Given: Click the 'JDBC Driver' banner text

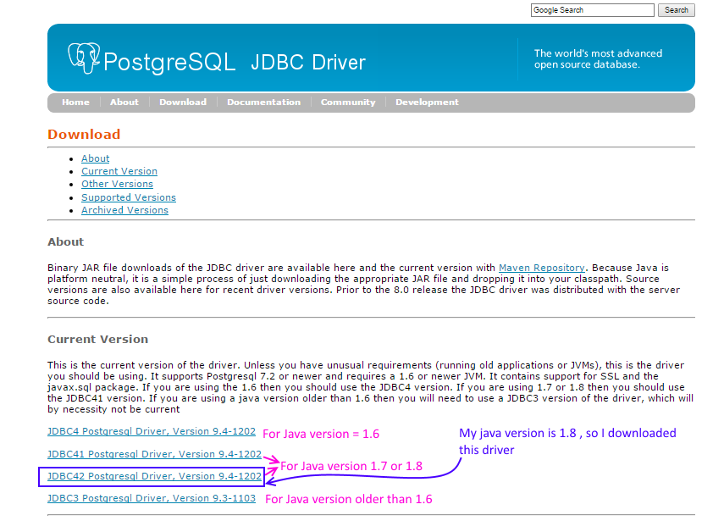Looking at the screenshot, I should pyautogui.click(x=308, y=63).
